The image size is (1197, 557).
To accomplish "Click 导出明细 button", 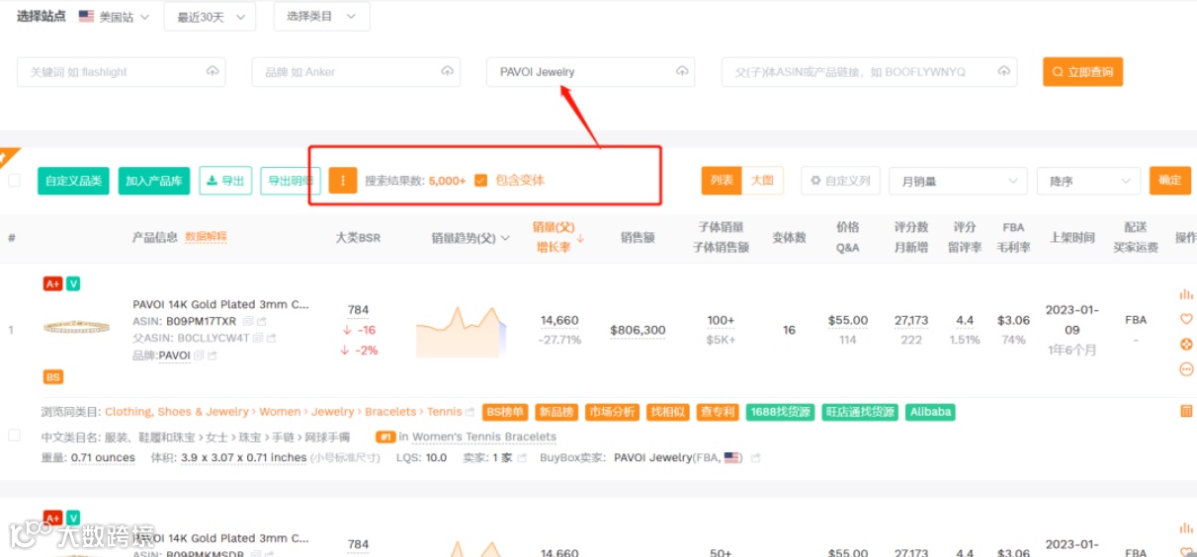I will (291, 181).
